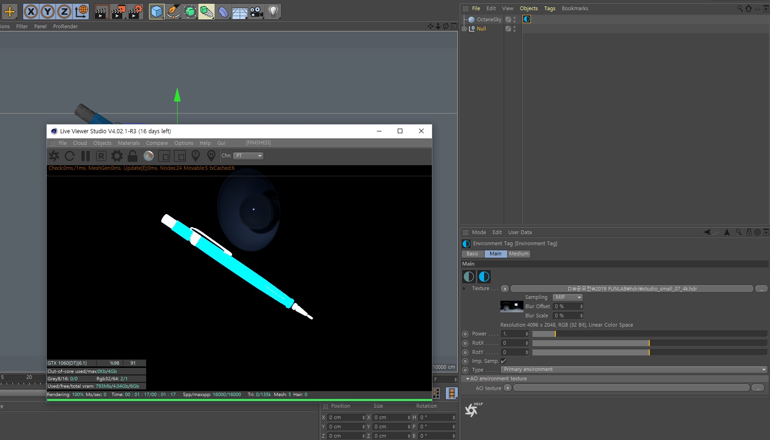Open Materials menu in Live Viewer
The image size is (770, 440).
129,143
